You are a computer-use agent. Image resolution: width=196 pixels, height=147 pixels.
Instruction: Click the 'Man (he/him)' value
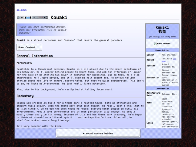click(x=169, y=55)
